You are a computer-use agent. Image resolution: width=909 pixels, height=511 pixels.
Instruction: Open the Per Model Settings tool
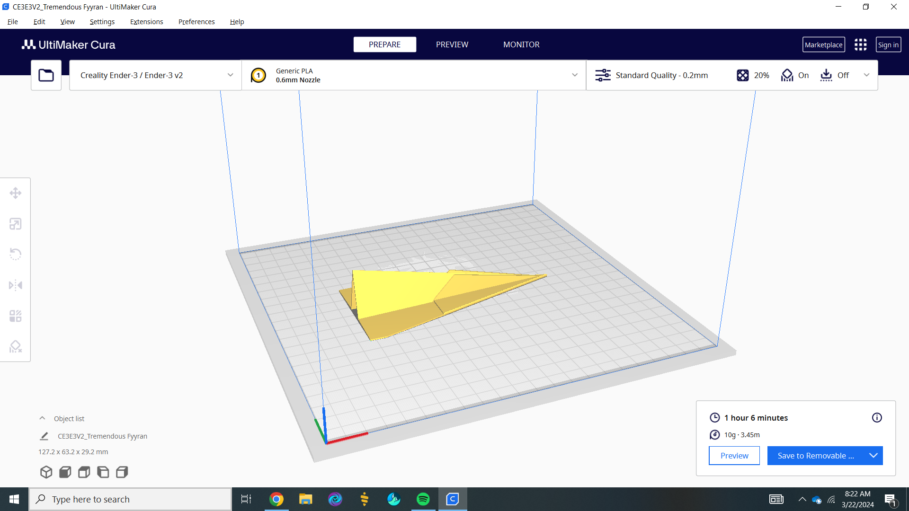click(x=15, y=316)
